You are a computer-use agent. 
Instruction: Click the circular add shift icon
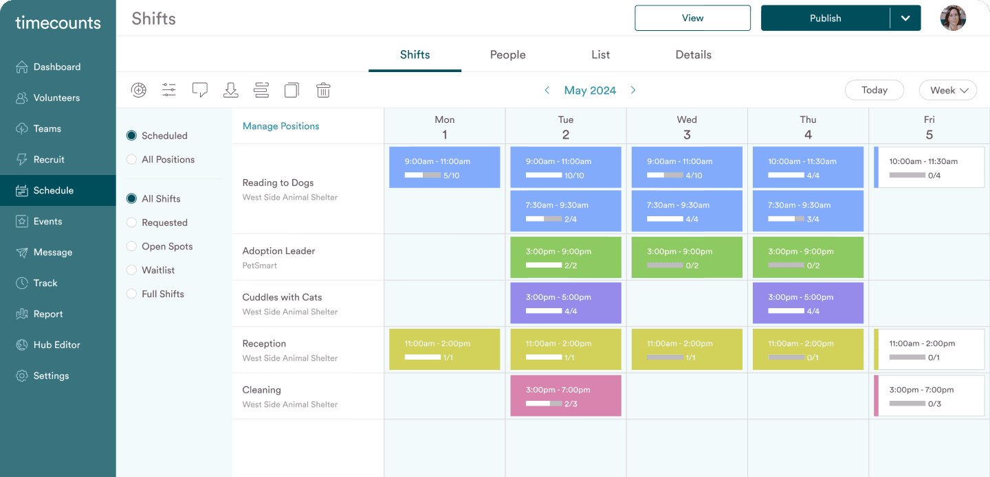click(139, 90)
